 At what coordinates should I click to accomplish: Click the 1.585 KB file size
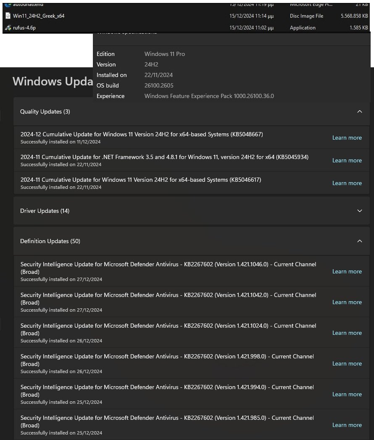click(359, 28)
